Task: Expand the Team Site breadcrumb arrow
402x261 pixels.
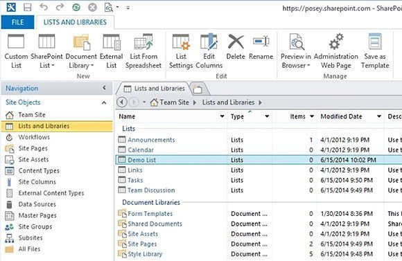Action: 195,102
